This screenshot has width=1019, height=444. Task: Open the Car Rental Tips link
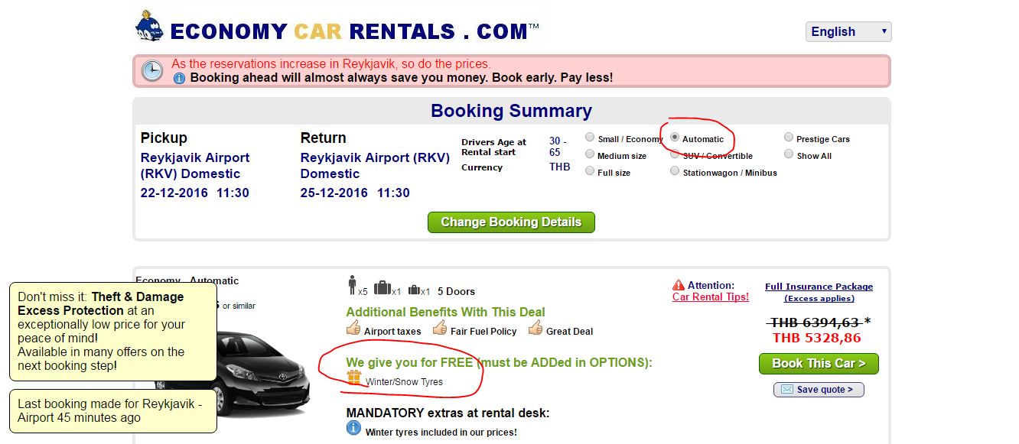click(x=710, y=297)
